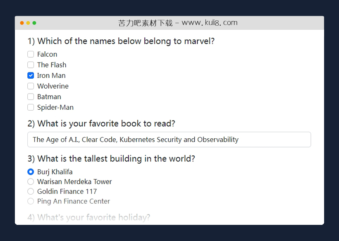This screenshot has height=241, width=339.
Task: Click the Marvel names question heading
Action: click(121, 41)
